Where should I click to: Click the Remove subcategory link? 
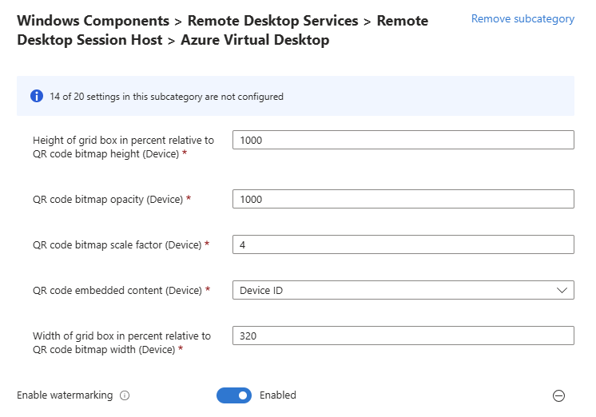[522, 18]
